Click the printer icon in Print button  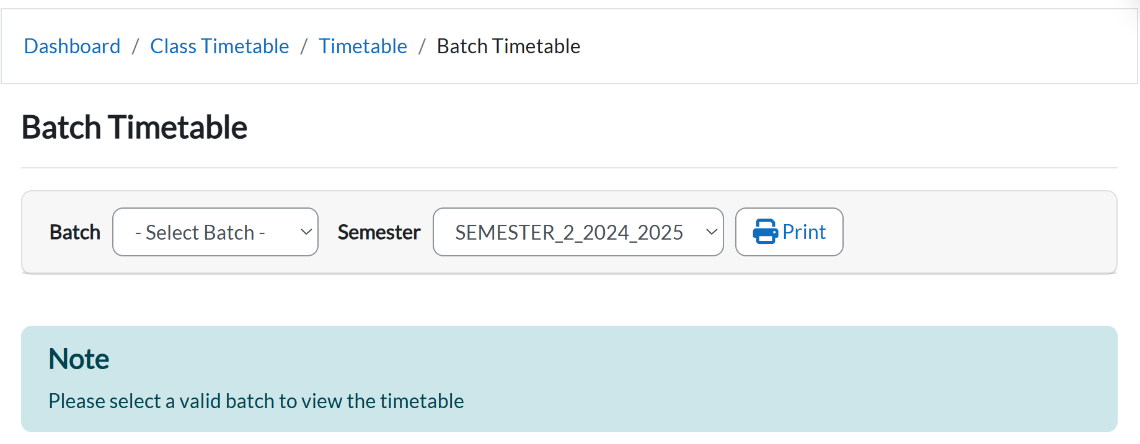point(765,232)
